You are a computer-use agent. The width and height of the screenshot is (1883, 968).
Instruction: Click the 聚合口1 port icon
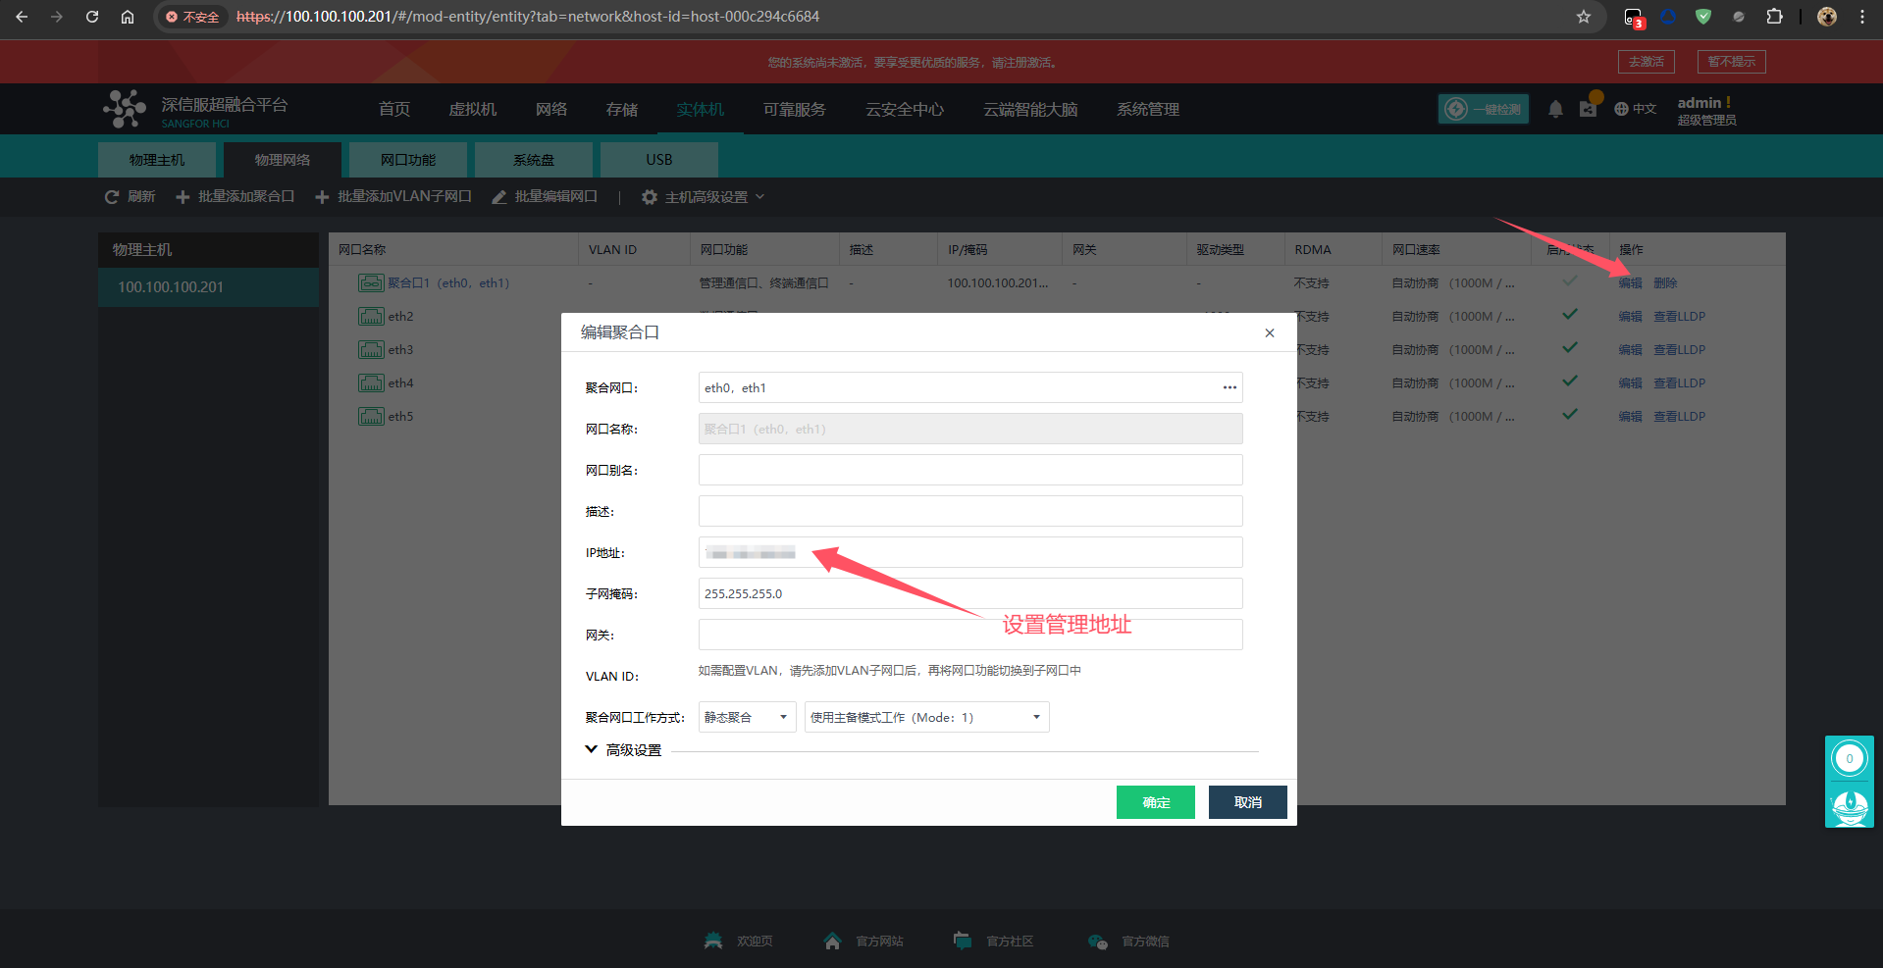371,283
